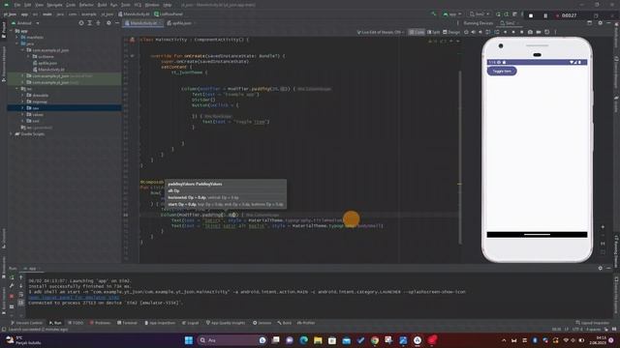Viewport: 620px width, 348px height.
Task: Stop the screen recording
Action: click(531, 15)
